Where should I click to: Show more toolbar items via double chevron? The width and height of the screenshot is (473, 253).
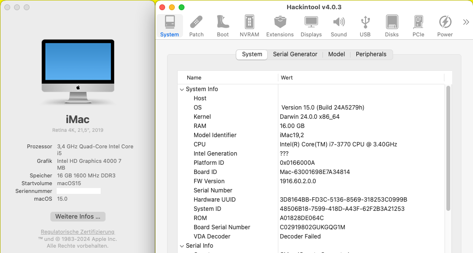466,22
